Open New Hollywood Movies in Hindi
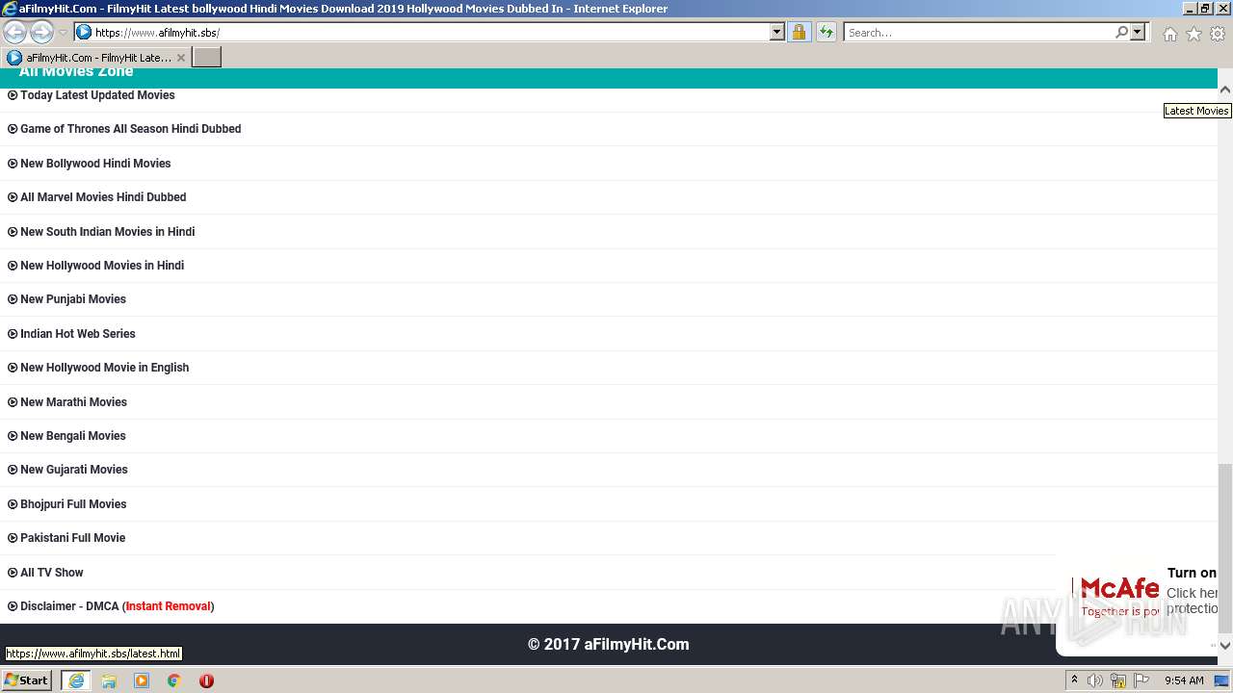 pos(102,266)
